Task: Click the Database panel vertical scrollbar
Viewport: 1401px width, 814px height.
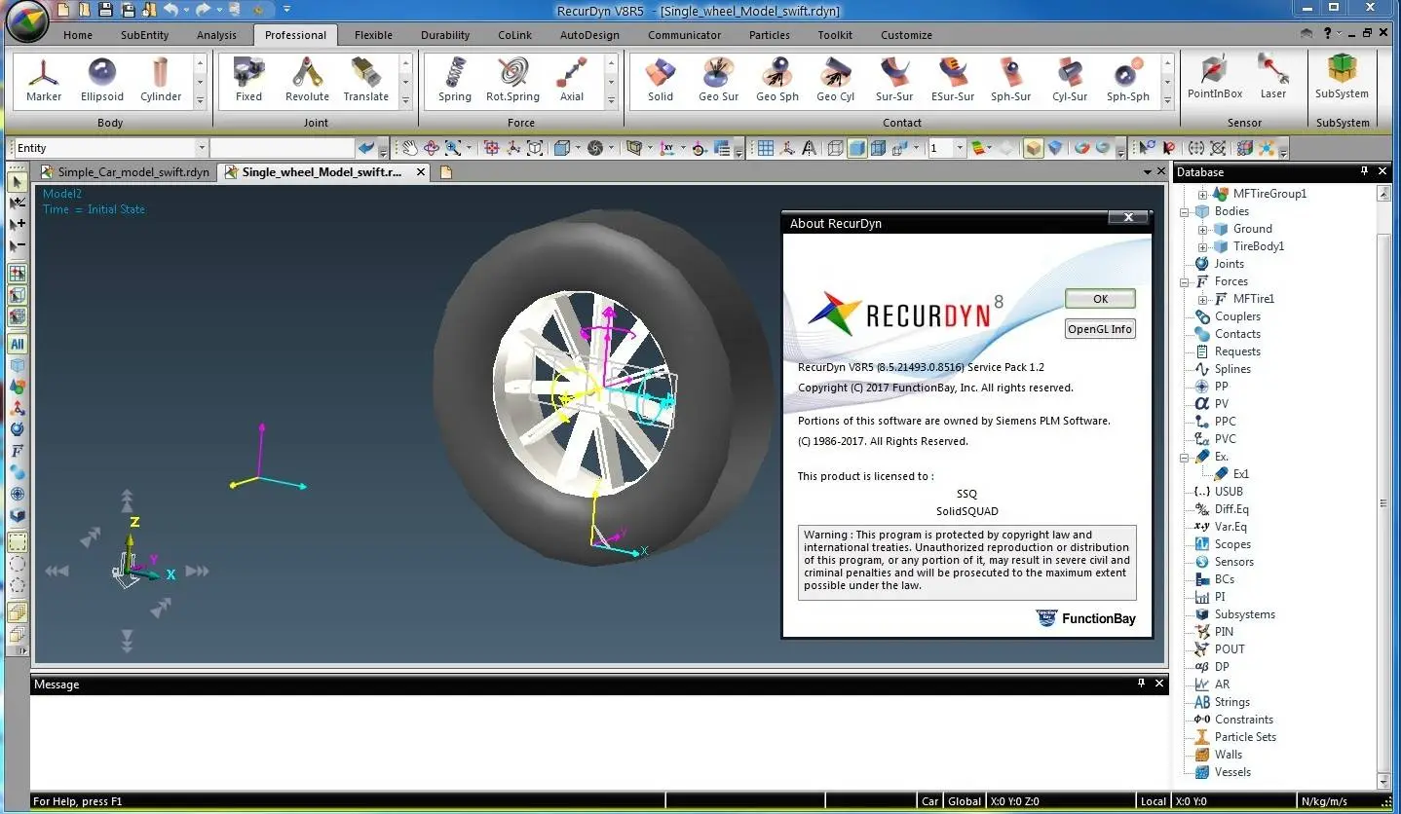Action: coord(1383,487)
